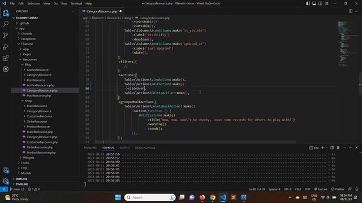
Task: Toggle the primary side bar
Action: click(308, 3)
